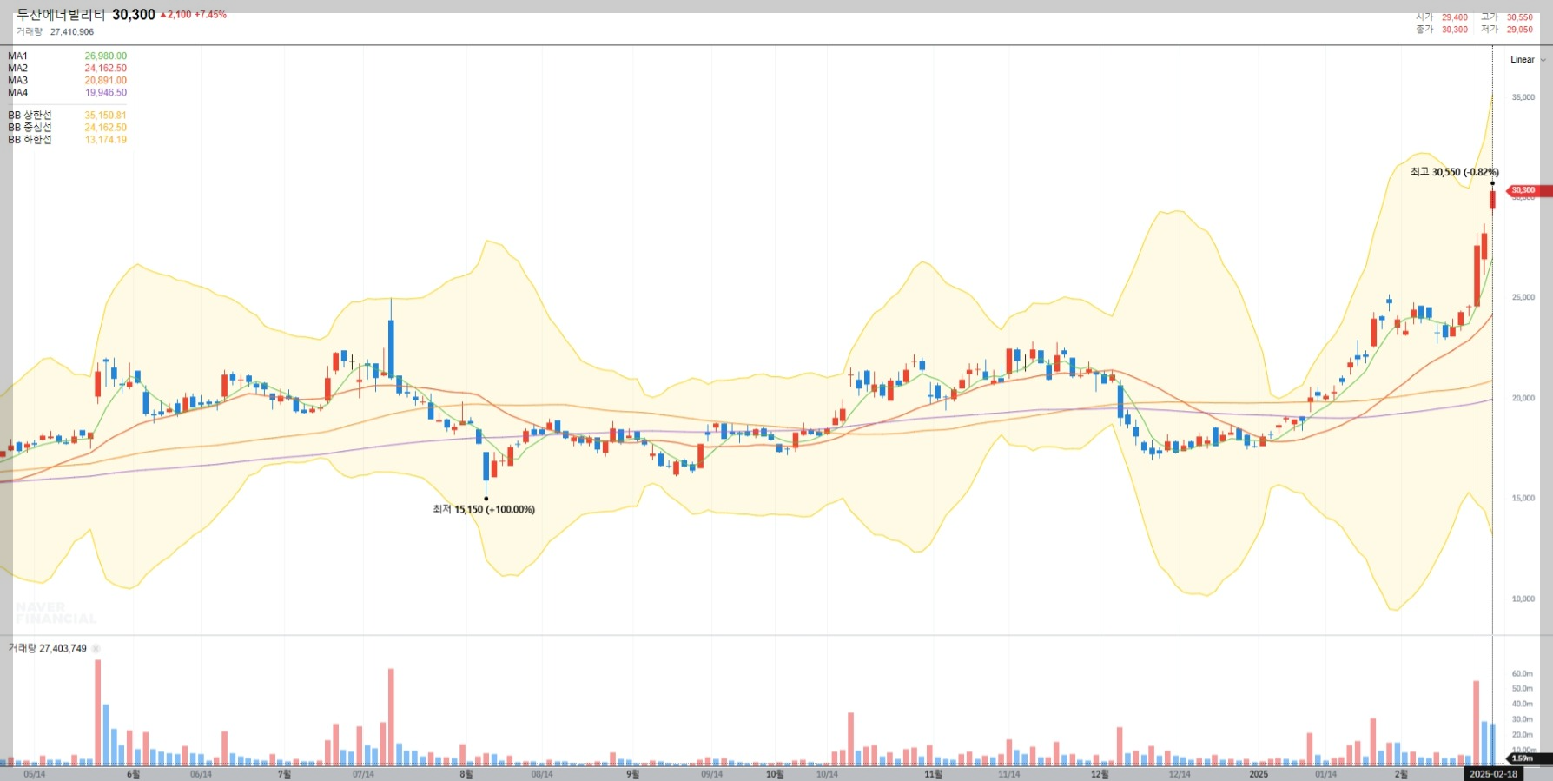Click the BB 중심선 legend label
Image resolution: width=1553 pixels, height=781 pixels.
[30, 128]
